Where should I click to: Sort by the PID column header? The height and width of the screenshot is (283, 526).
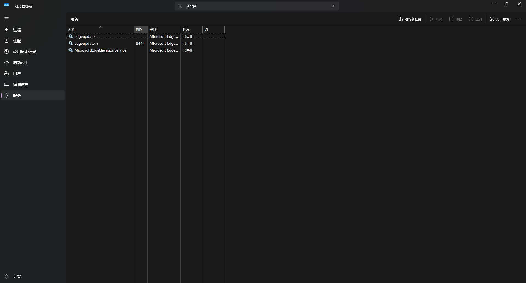[x=141, y=30]
